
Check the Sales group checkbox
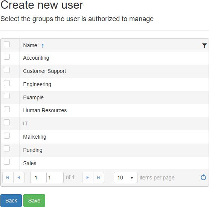(x=7, y=162)
